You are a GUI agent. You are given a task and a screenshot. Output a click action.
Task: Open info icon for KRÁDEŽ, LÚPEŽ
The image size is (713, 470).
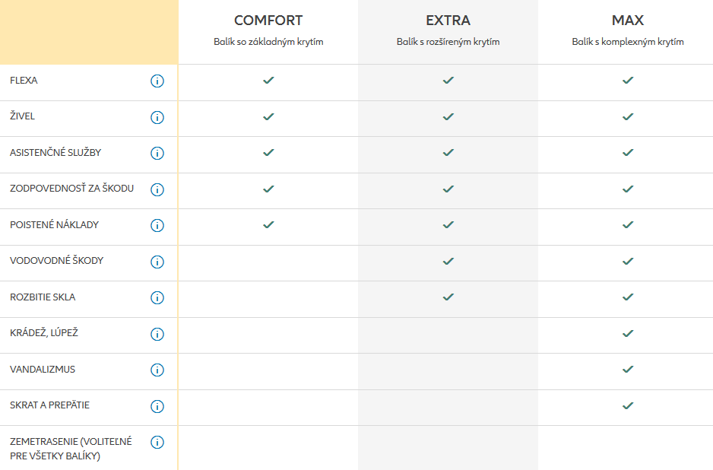click(x=157, y=334)
